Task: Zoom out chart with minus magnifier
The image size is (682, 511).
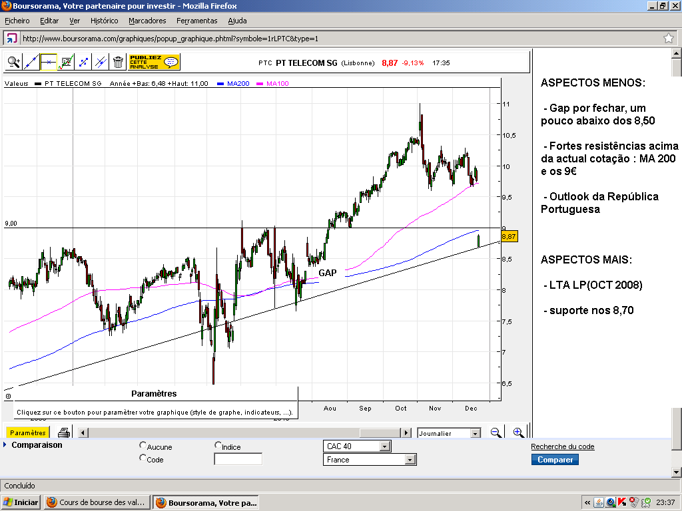Action: (496, 432)
